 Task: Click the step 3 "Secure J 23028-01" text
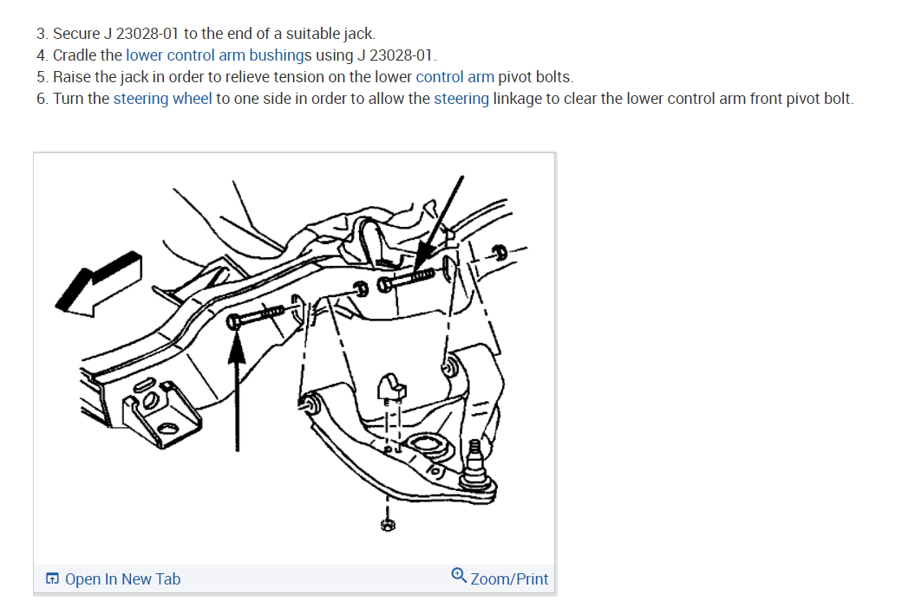click(206, 33)
